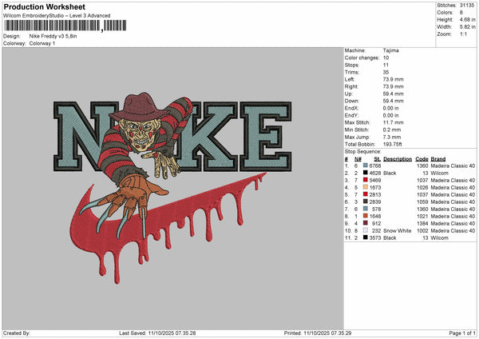The image size is (479, 339).
Task: Click the Stop Sequence heading
Action: (363, 152)
